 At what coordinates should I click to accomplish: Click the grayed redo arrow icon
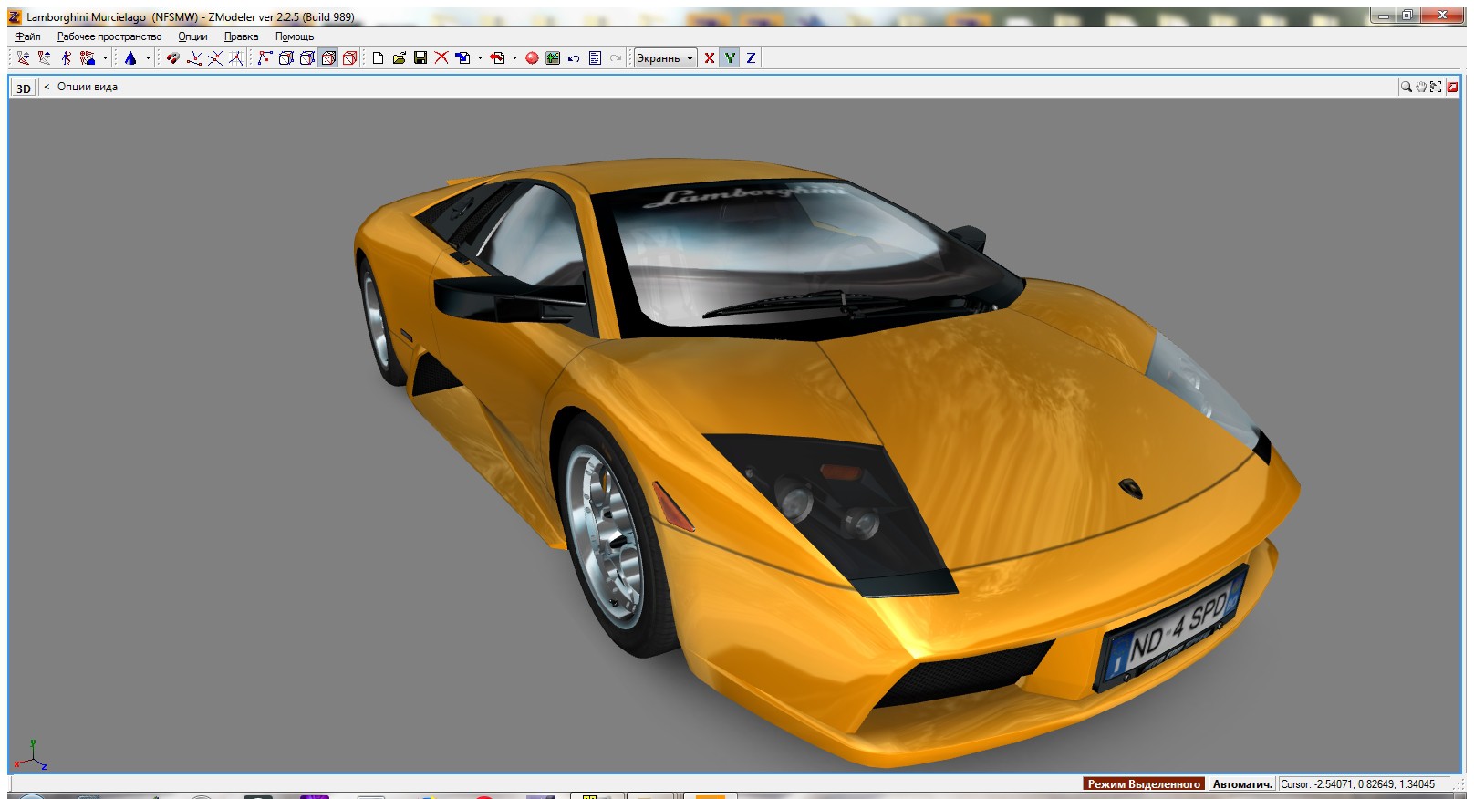coord(616,57)
